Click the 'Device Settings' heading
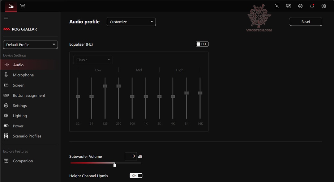The height and width of the screenshot is (182, 334). click(15, 55)
